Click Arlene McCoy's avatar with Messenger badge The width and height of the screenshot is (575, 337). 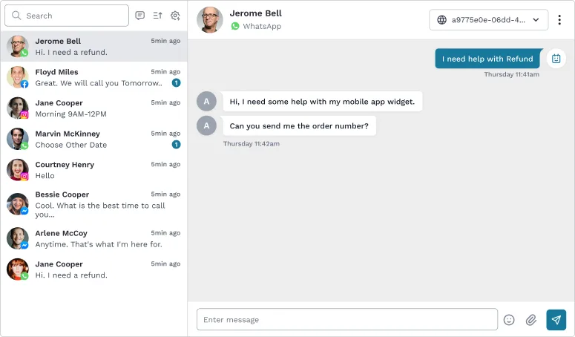pyautogui.click(x=17, y=238)
